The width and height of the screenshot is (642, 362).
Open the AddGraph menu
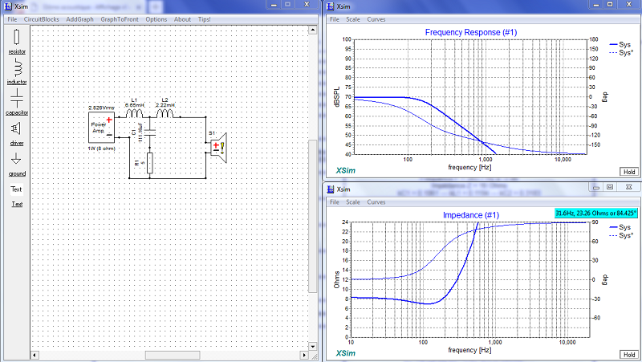[79, 19]
